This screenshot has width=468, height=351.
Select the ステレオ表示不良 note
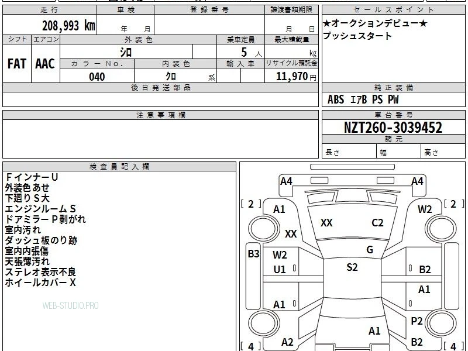(40, 272)
